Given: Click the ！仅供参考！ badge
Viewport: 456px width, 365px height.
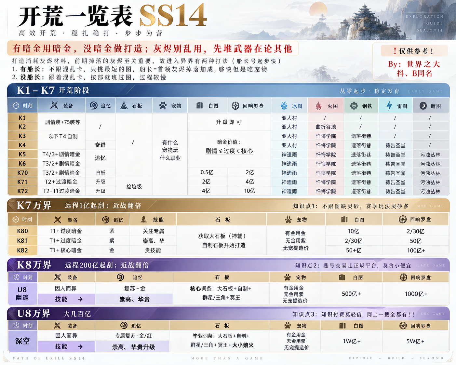Looking at the screenshot, I should coord(414,51).
